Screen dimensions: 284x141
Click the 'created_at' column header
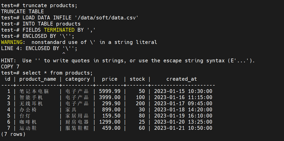(x=182, y=79)
